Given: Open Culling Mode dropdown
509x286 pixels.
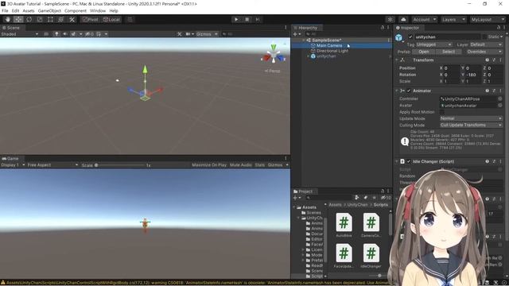Looking at the screenshot, I should (471, 126).
